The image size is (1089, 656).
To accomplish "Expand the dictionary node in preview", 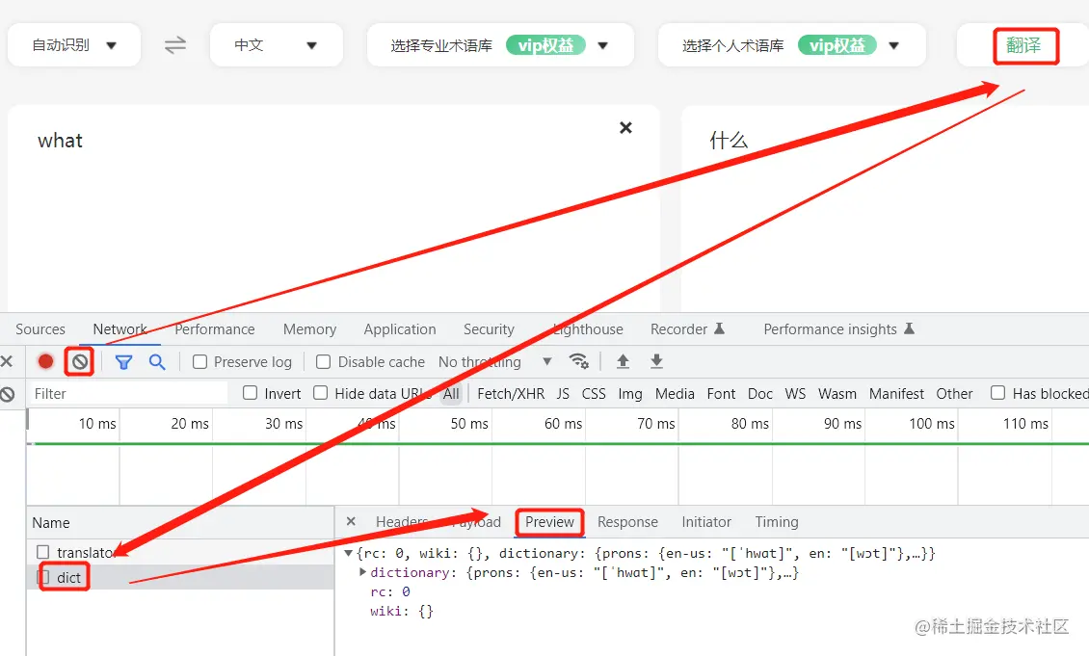I will pos(362,572).
